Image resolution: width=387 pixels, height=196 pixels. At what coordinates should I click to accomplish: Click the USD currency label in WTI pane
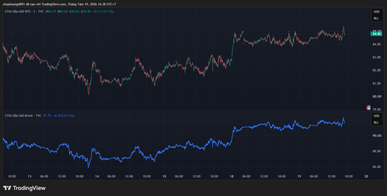coord(376,12)
